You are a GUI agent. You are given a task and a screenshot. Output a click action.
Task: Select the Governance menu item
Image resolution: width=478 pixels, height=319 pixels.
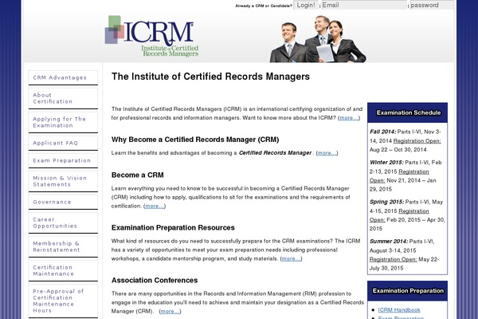pyautogui.click(x=63, y=202)
